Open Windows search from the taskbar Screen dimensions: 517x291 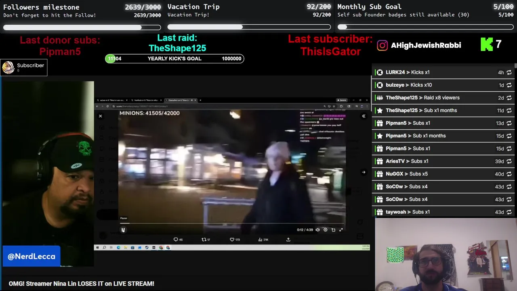[x=104, y=247]
